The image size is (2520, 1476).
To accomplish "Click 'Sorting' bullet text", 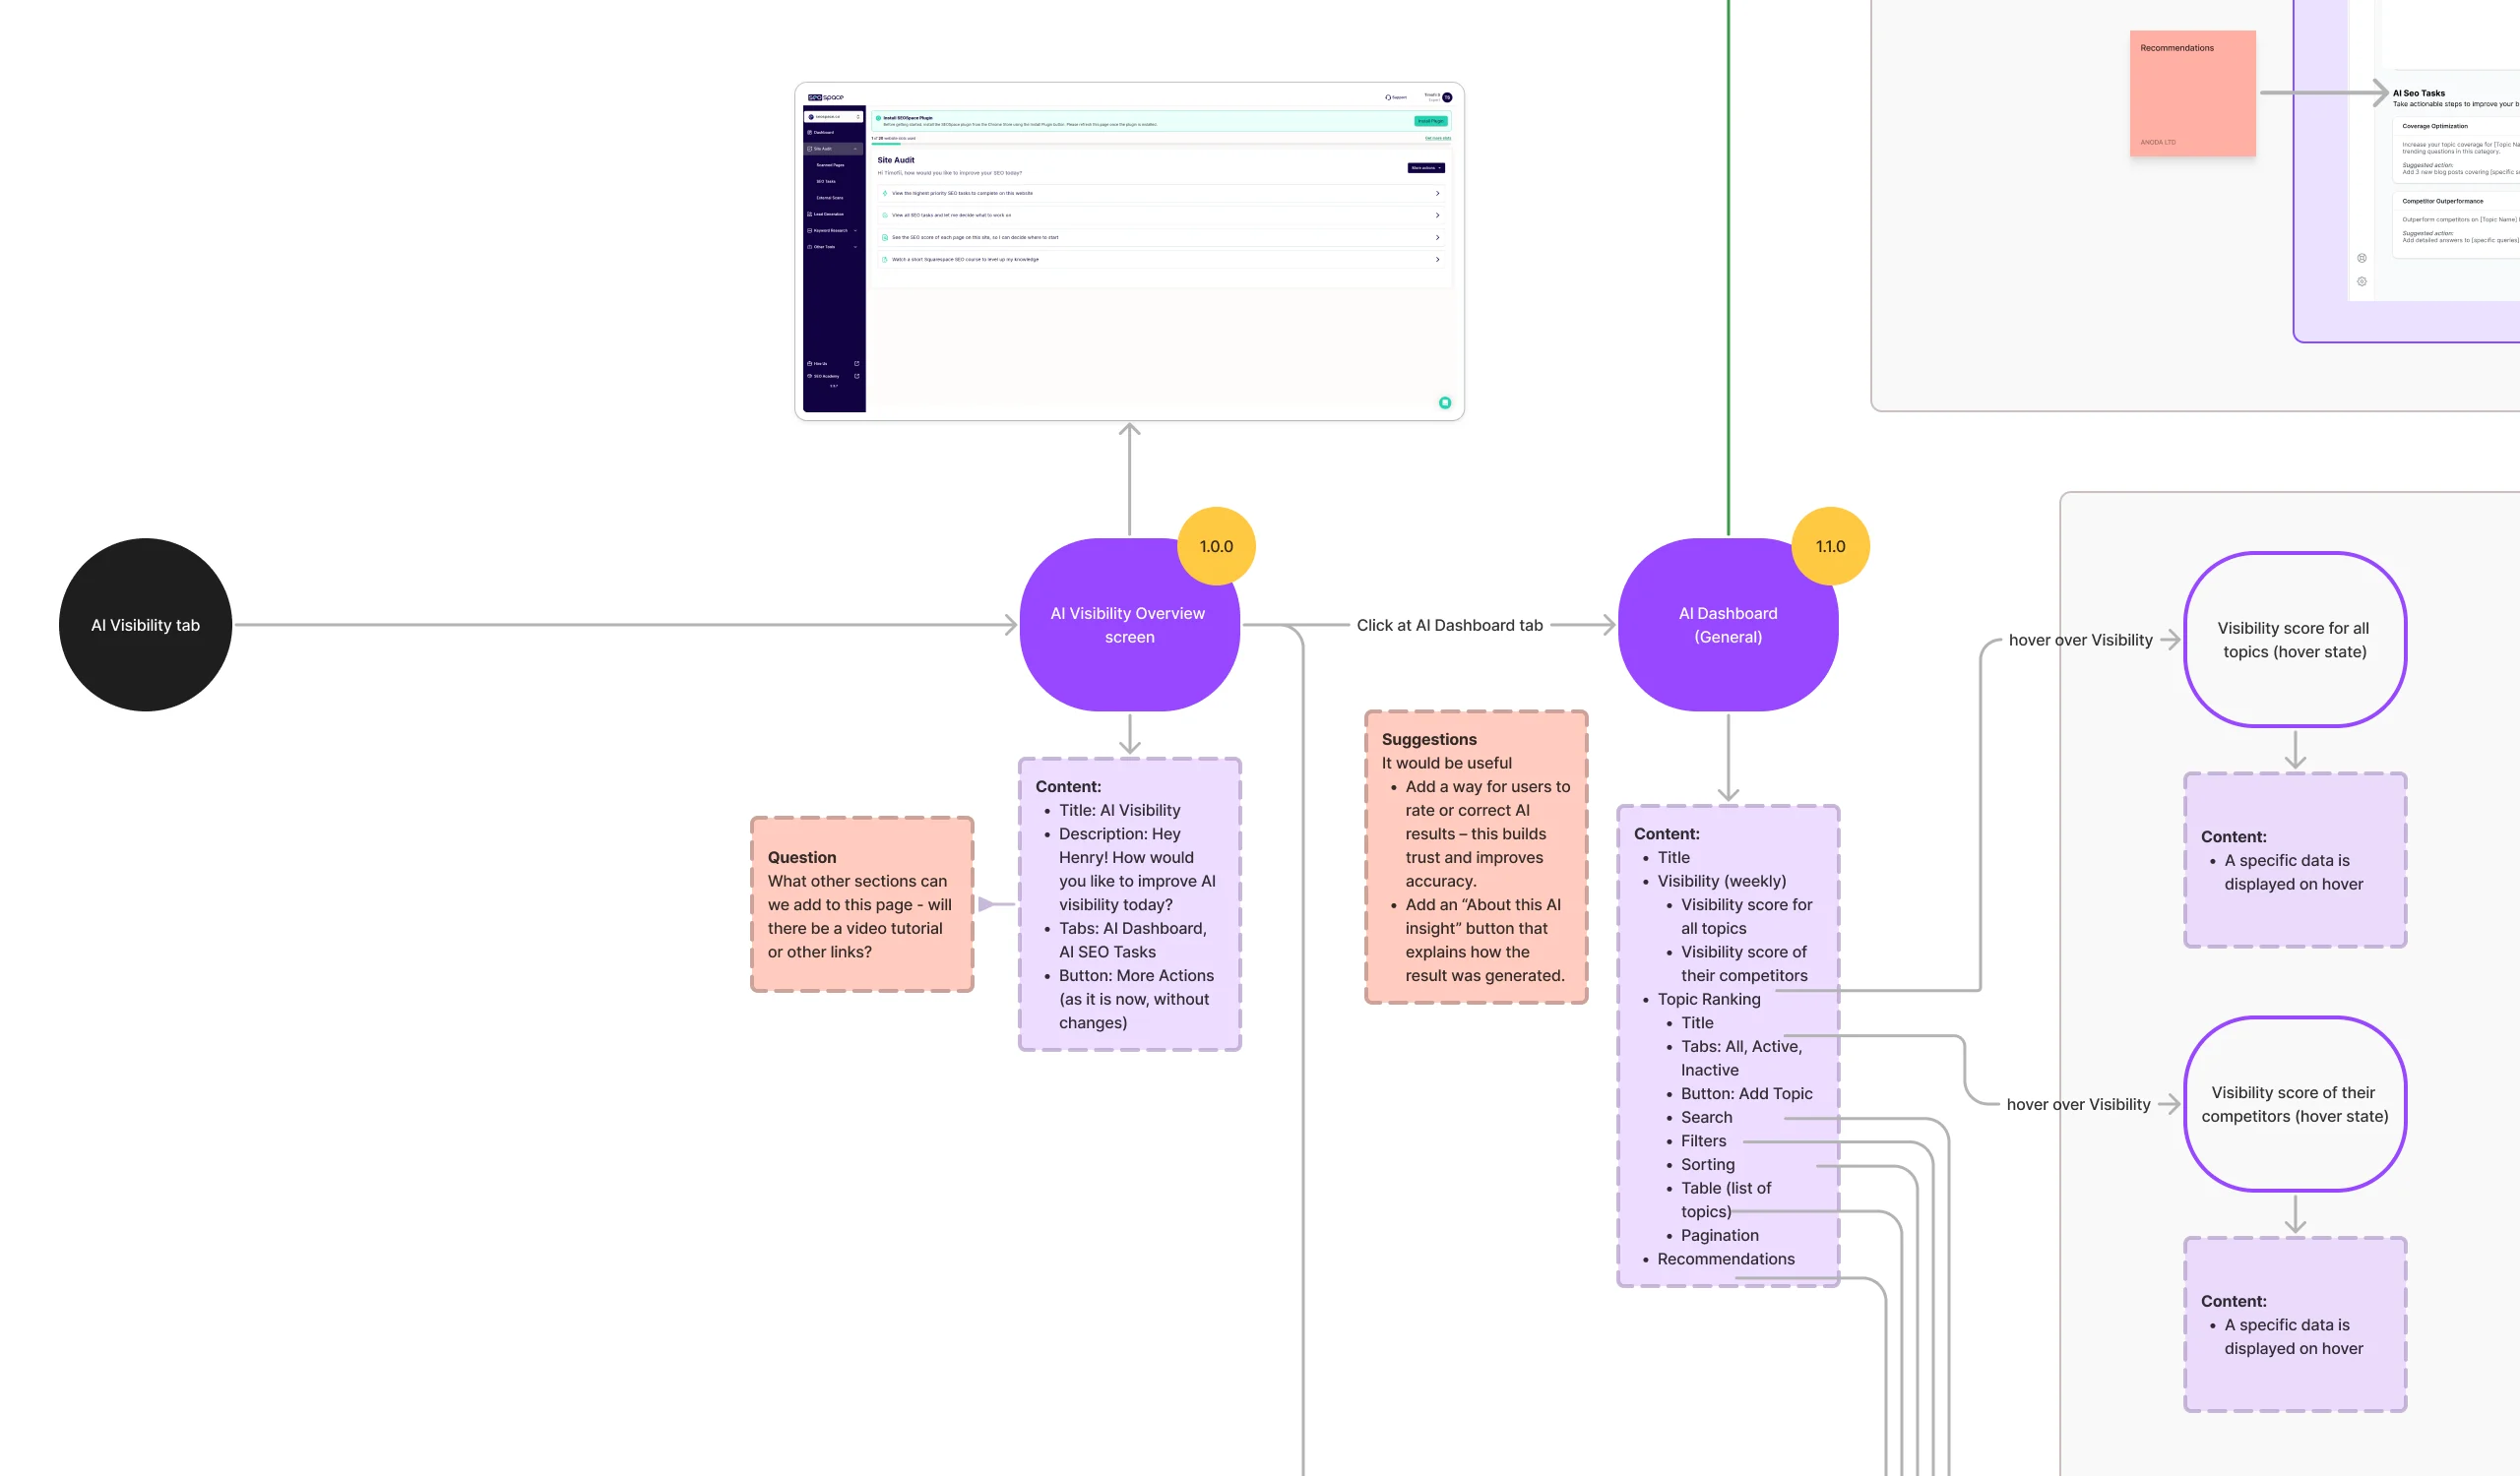I will point(1707,1165).
